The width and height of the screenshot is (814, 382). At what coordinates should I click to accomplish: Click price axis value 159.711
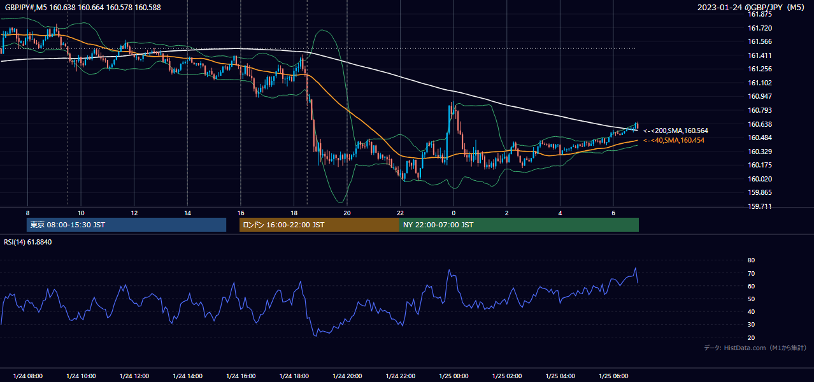[x=759, y=206]
